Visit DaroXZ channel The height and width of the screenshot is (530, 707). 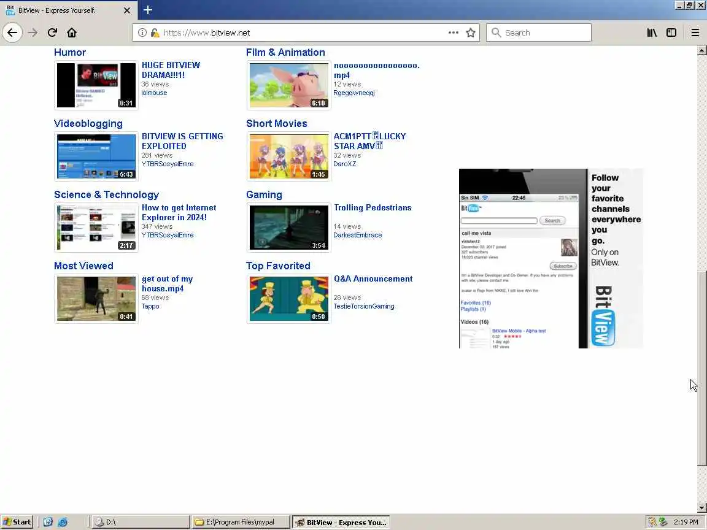point(344,164)
